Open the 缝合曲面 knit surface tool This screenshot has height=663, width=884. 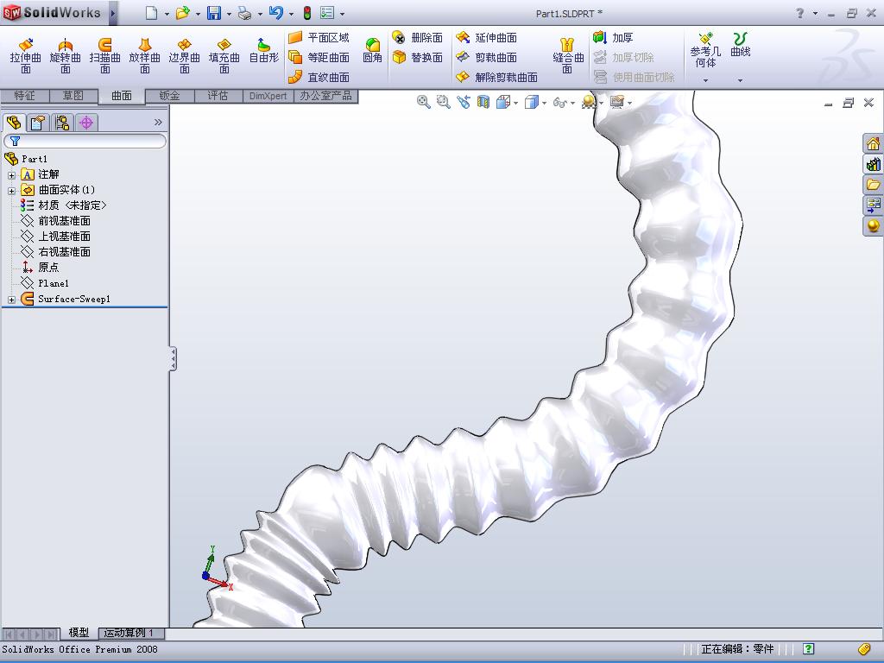(568, 55)
